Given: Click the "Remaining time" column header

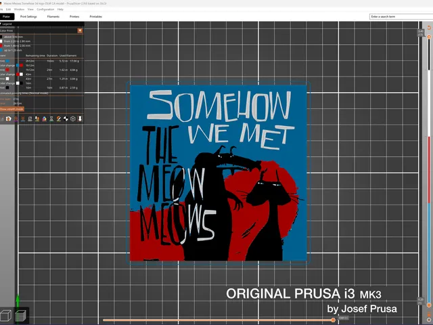Looking at the screenshot, I should point(35,56).
